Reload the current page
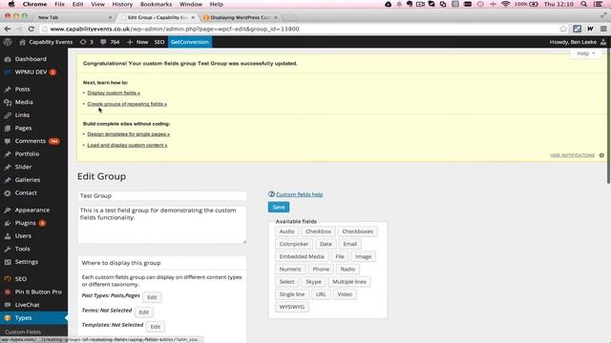Viewport: 611px width, 343px height. 32,29
